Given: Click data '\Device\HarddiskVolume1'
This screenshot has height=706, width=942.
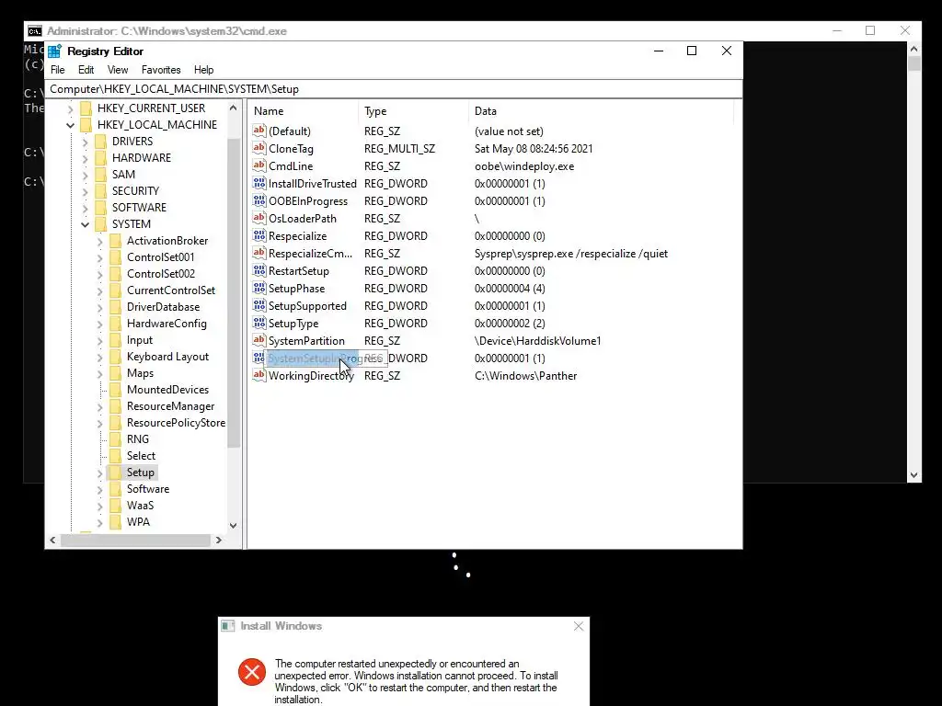Looking at the screenshot, I should pyautogui.click(x=537, y=341).
